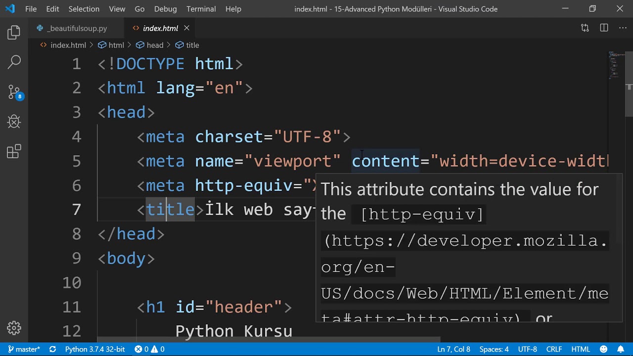
Task: Open the More Actions ellipsis in the editor toolbar
Action: coord(623,28)
